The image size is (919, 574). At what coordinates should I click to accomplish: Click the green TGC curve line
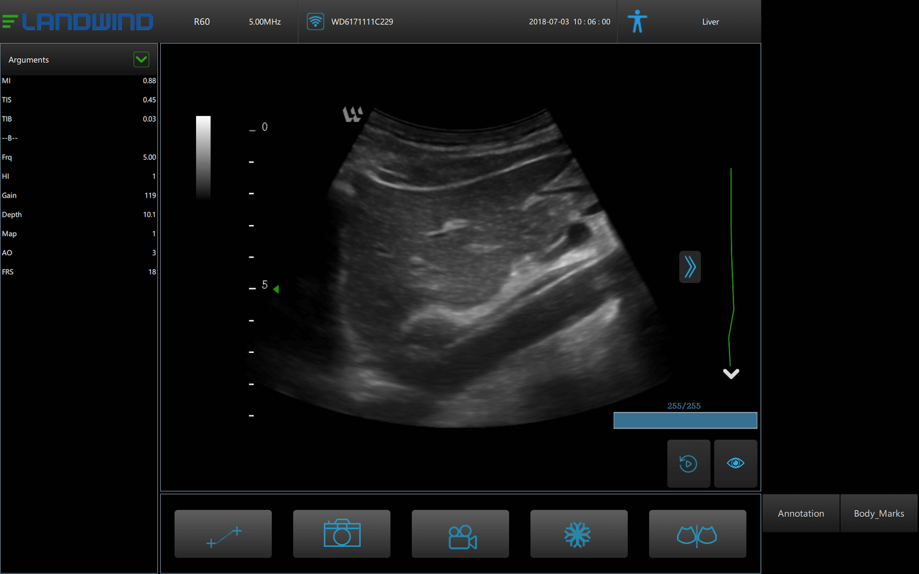coord(731,267)
